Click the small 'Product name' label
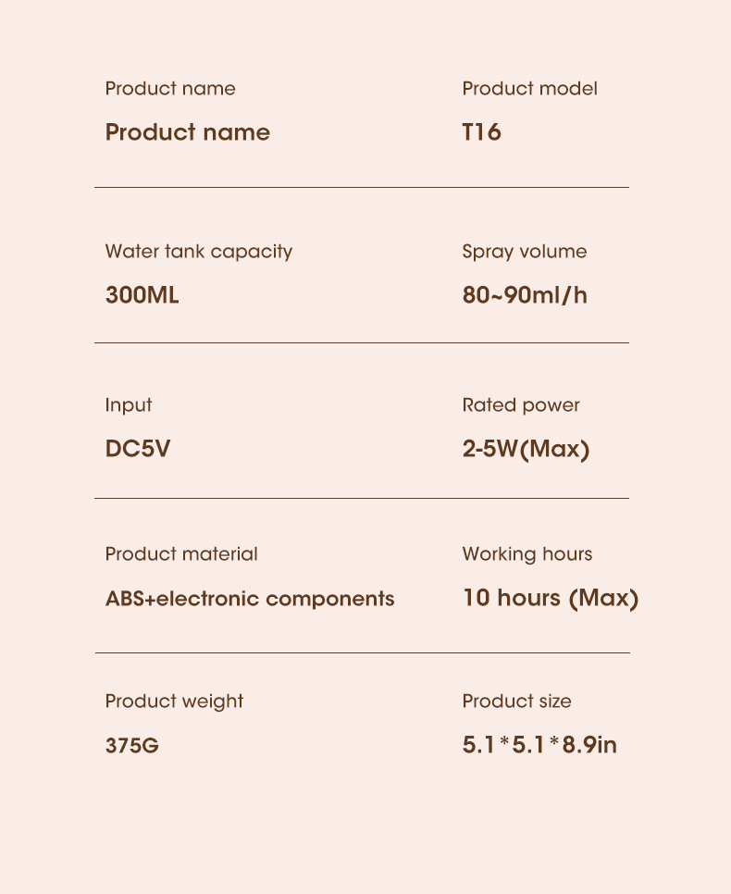This screenshot has width=731, height=894. click(x=170, y=89)
